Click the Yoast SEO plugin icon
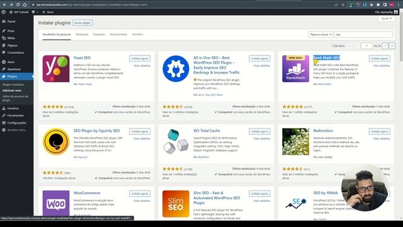The width and height of the screenshot is (403, 227). [x=56, y=69]
